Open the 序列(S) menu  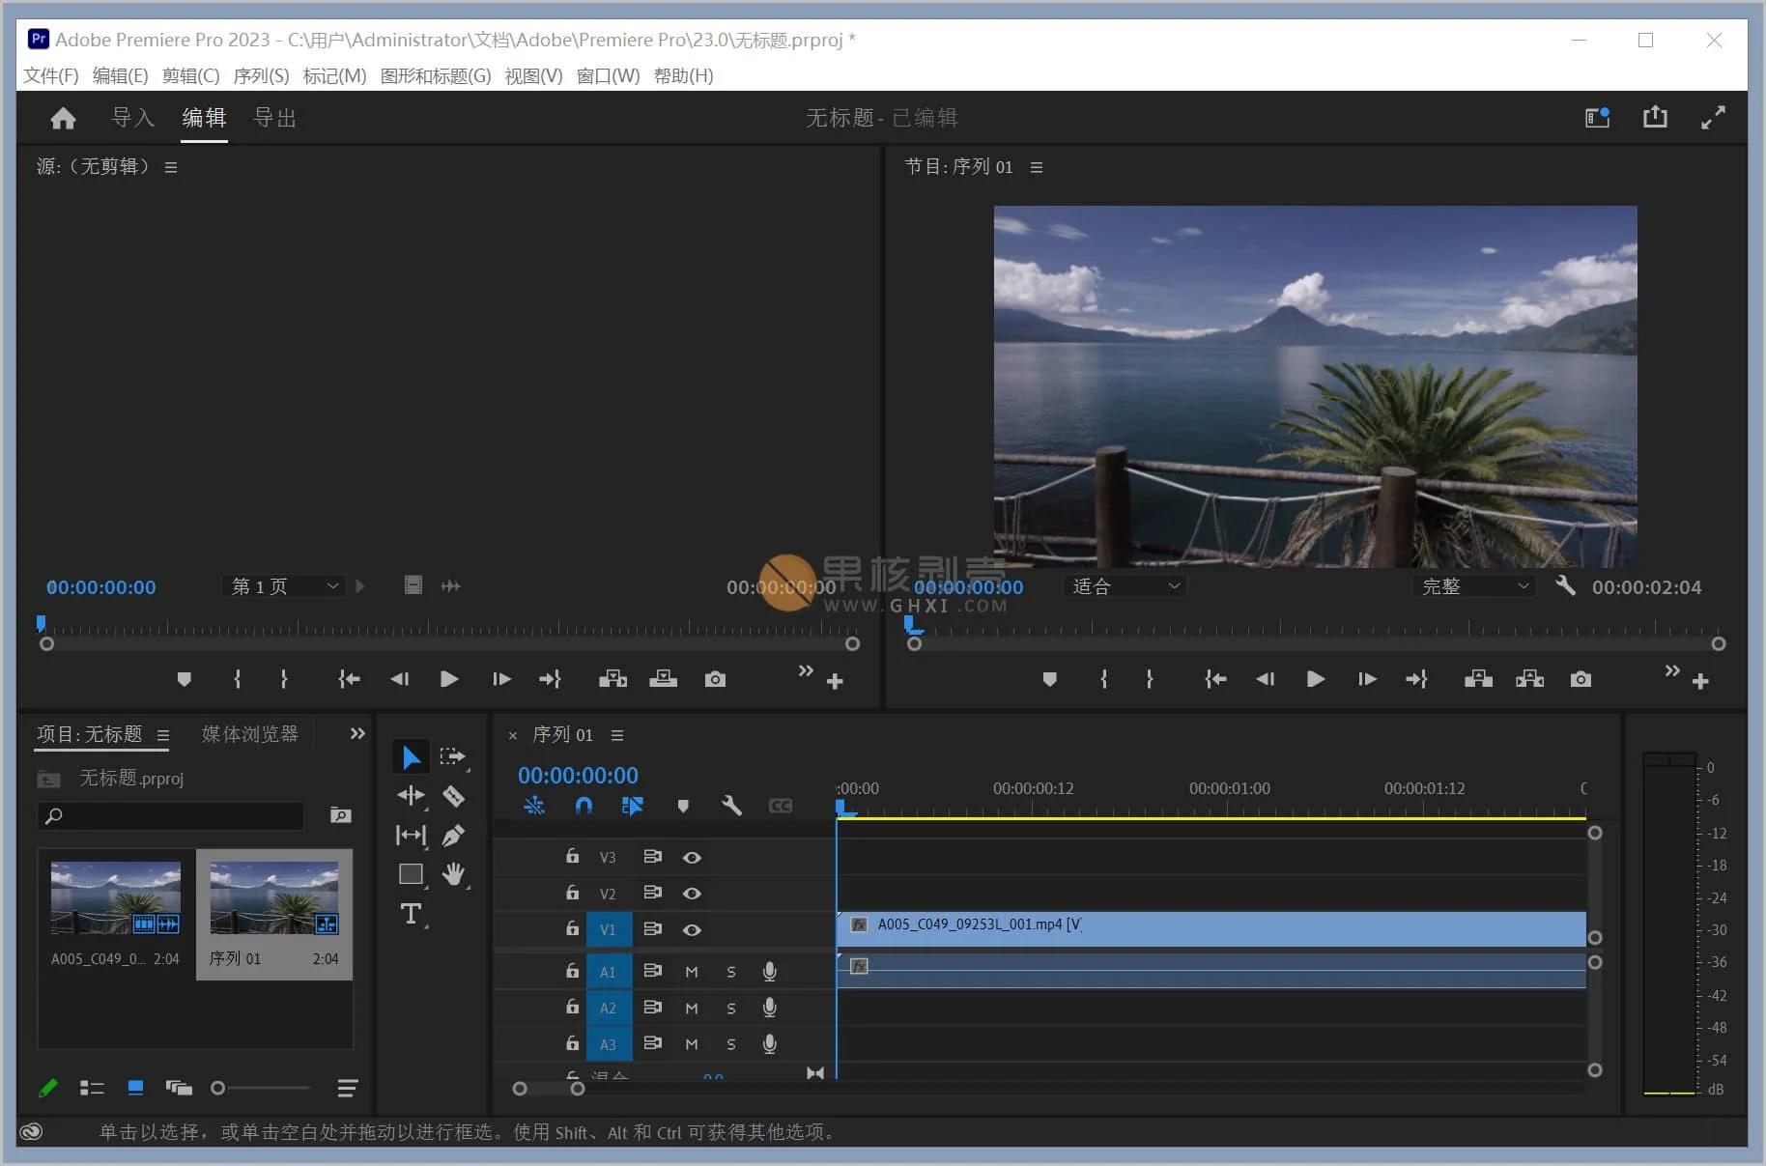(261, 75)
